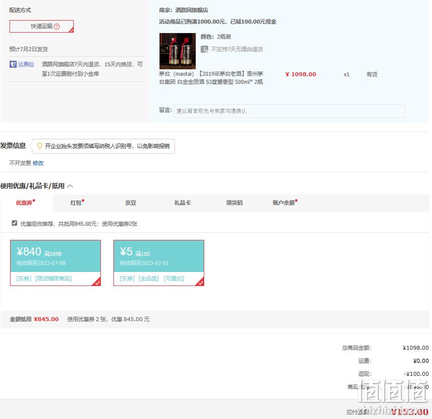Click the 有货 stock status text
The width and height of the screenshot is (432, 419).
pos(372,74)
